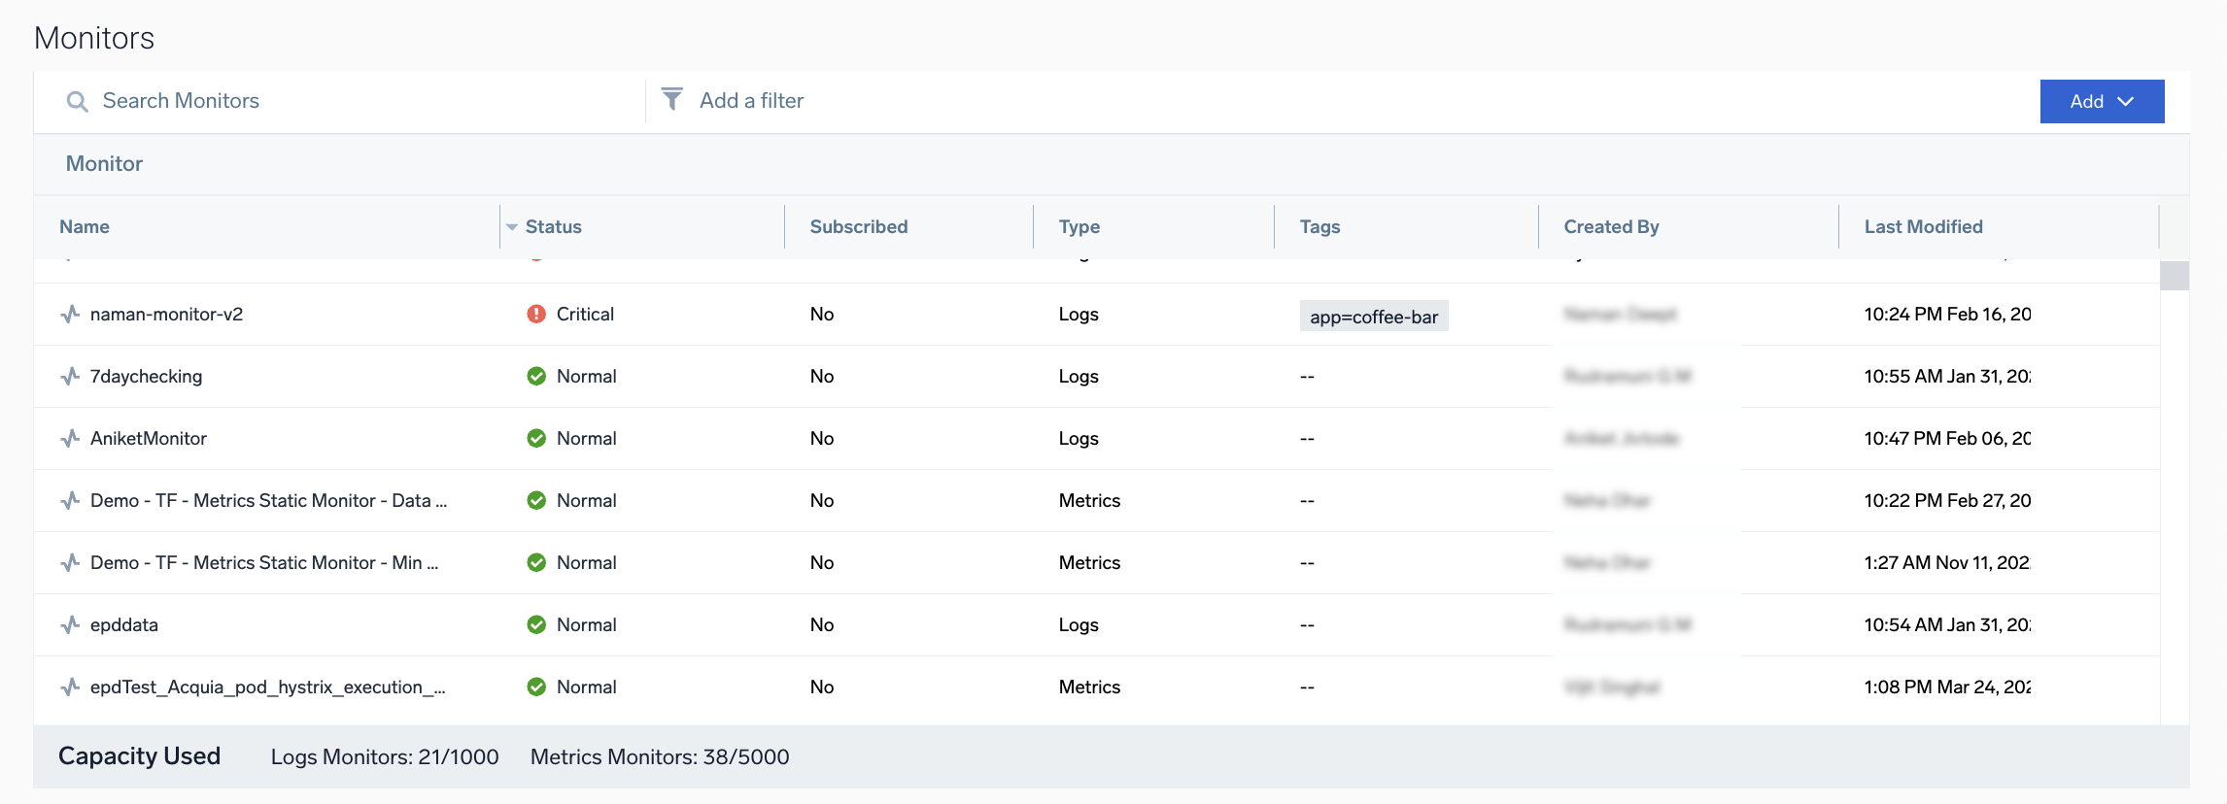Sort by the Last Modified column header

[x=1923, y=226]
